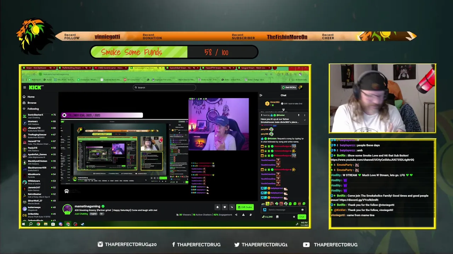453x254 pixels.
Task: Toggle notification bell for mamatinagaming
Action: coord(218,207)
